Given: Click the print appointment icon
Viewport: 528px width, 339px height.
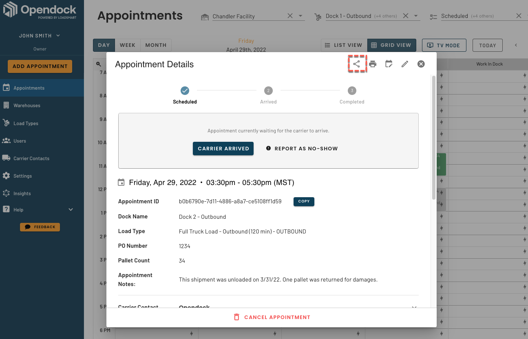Looking at the screenshot, I should click(x=373, y=64).
